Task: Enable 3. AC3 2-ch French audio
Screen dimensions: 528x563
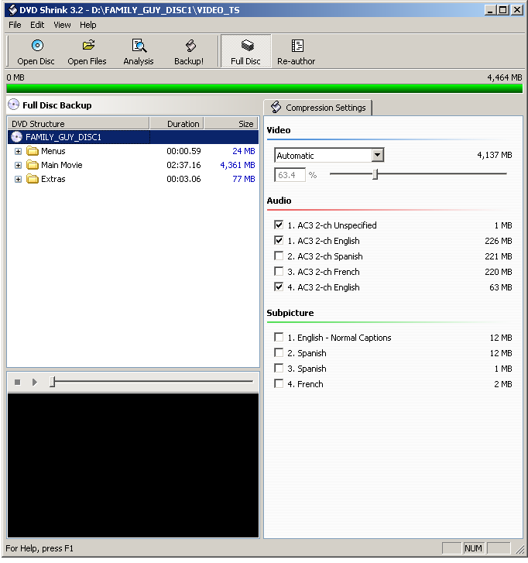Action: pos(279,271)
